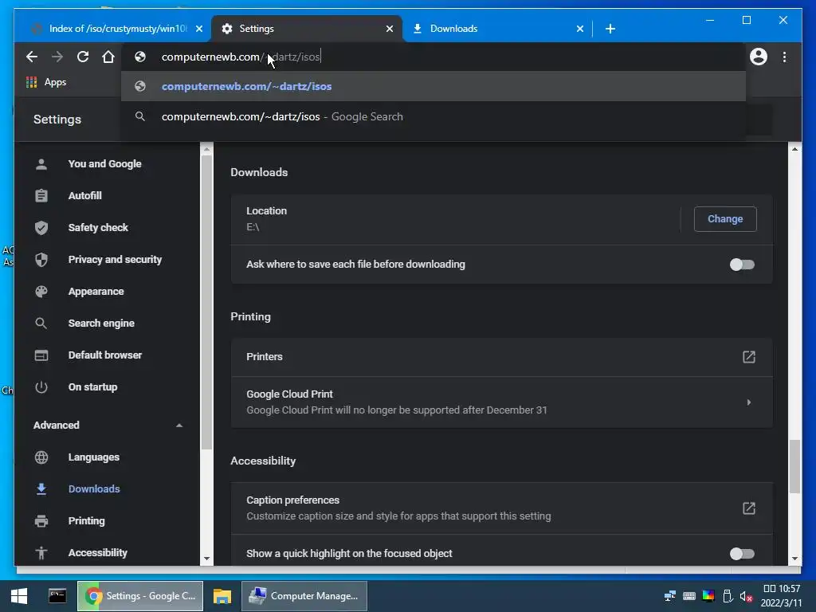Go to Privacy and security settings
The image size is (816, 612).
pos(115,259)
